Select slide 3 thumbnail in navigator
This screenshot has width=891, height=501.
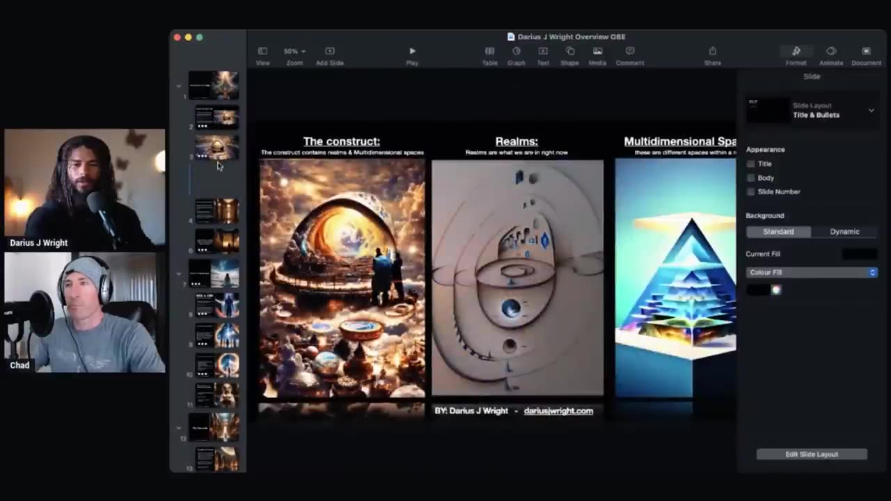(x=217, y=148)
